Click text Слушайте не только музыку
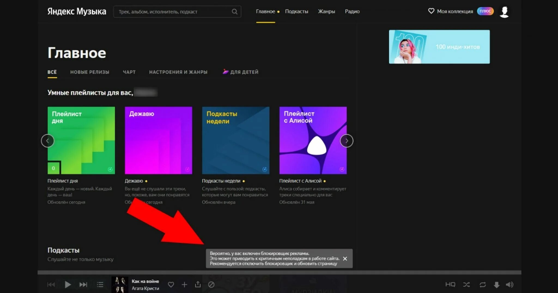Viewport: 558px width, 293px height. click(x=80, y=259)
